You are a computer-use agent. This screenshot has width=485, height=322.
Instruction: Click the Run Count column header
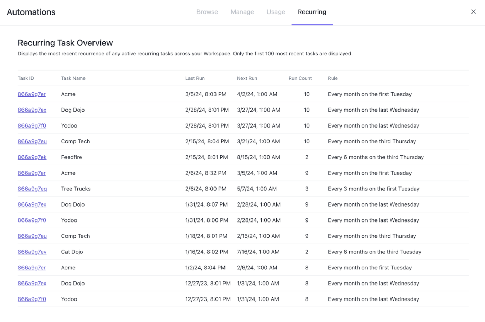pos(300,78)
